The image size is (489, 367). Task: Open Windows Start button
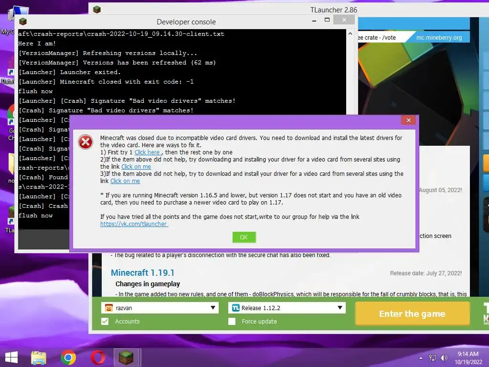coord(11,357)
